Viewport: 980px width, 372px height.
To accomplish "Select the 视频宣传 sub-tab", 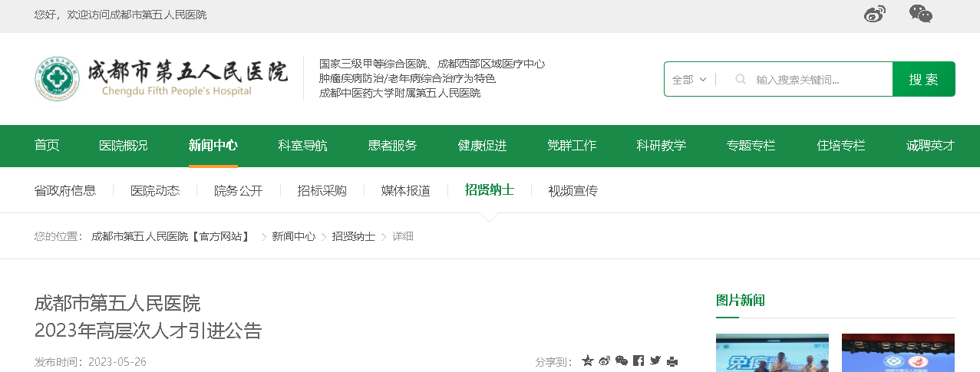I will [572, 191].
